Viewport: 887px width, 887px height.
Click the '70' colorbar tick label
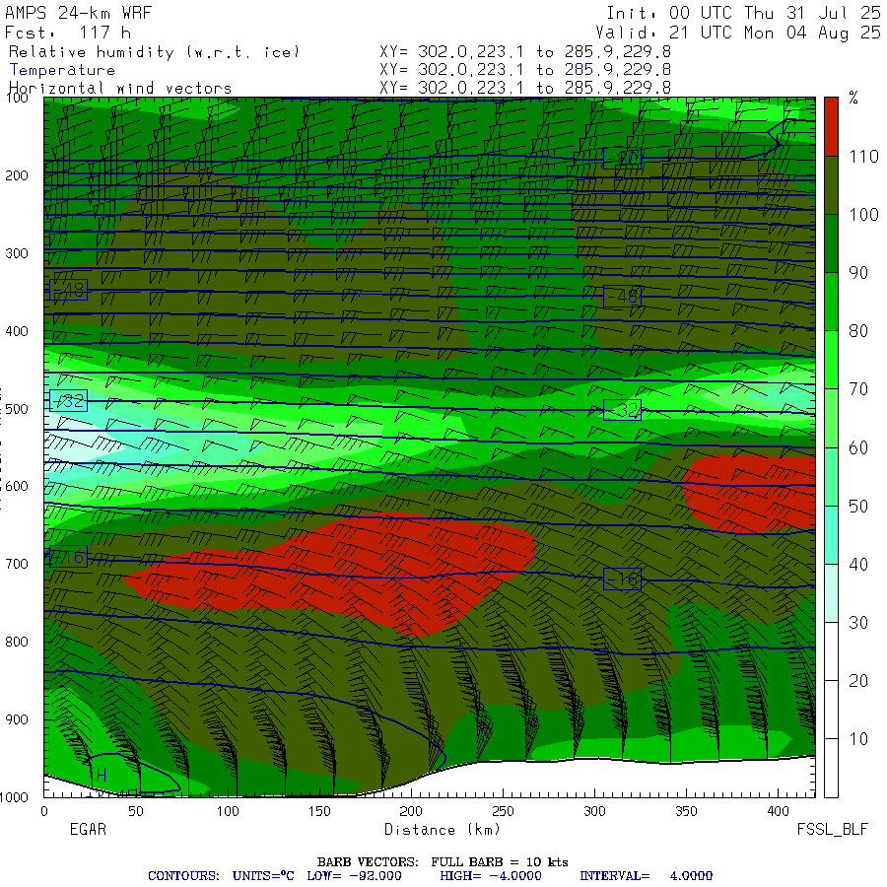858,389
